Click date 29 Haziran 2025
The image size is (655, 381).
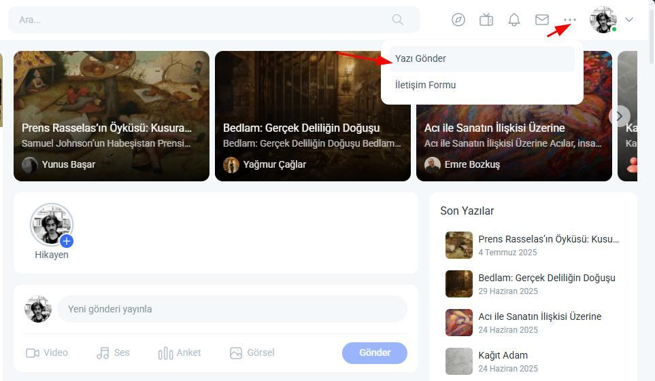pyautogui.click(x=508, y=291)
